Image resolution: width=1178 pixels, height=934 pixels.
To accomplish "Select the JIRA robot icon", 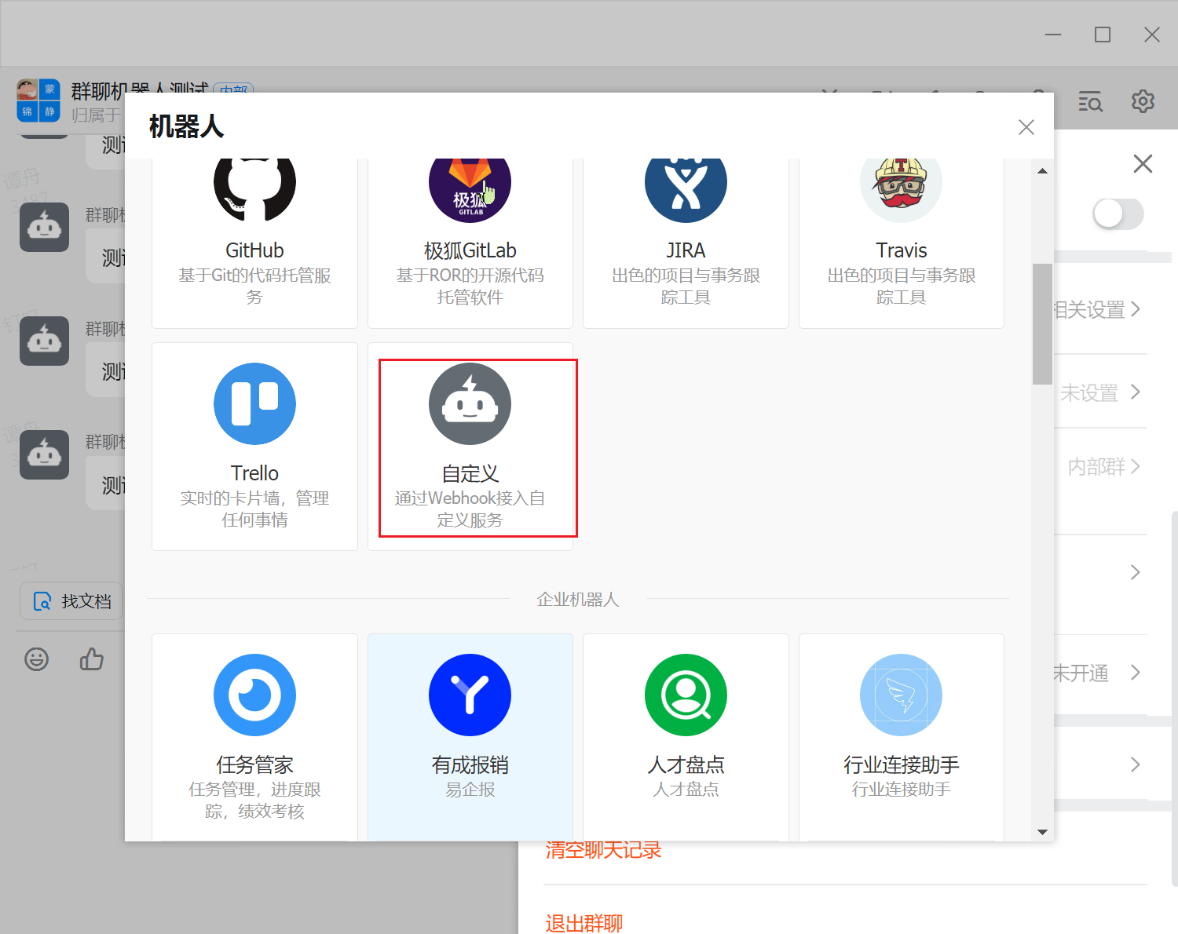I will [686, 189].
